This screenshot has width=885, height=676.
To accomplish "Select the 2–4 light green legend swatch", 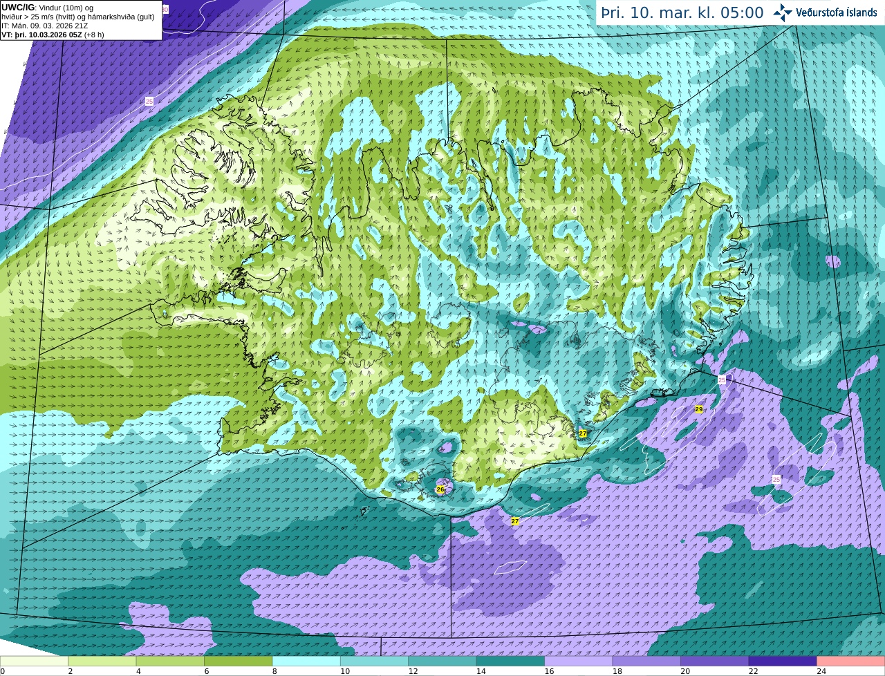I will 102,661.
